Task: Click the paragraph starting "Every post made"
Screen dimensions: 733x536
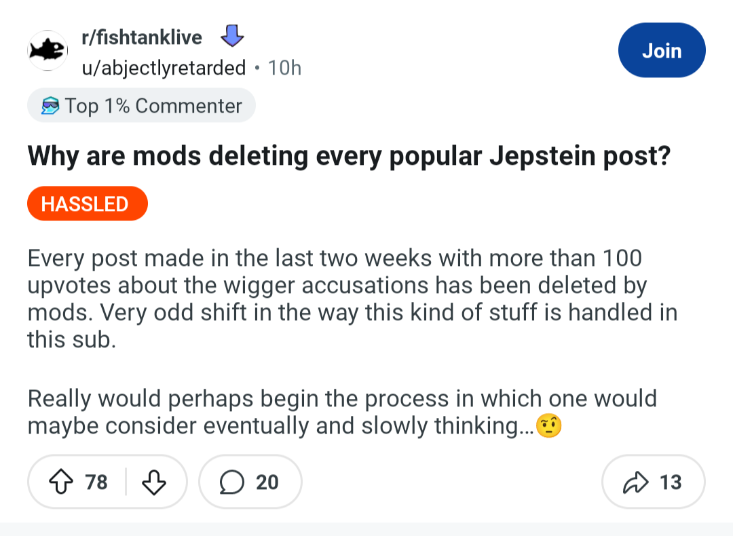Action: click(353, 299)
